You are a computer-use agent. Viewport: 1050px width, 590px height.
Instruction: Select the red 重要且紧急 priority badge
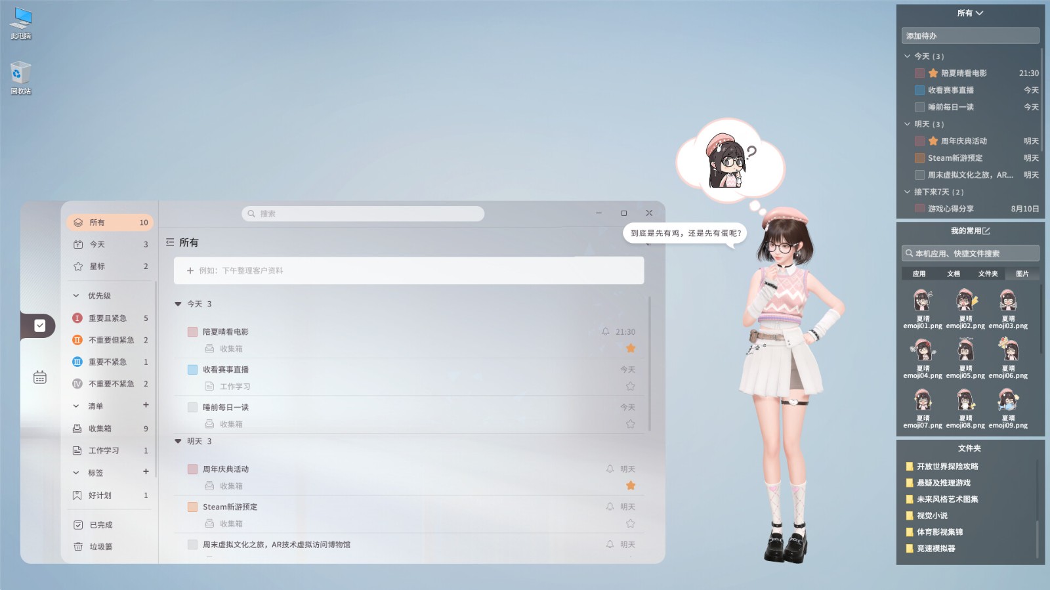(x=77, y=318)
